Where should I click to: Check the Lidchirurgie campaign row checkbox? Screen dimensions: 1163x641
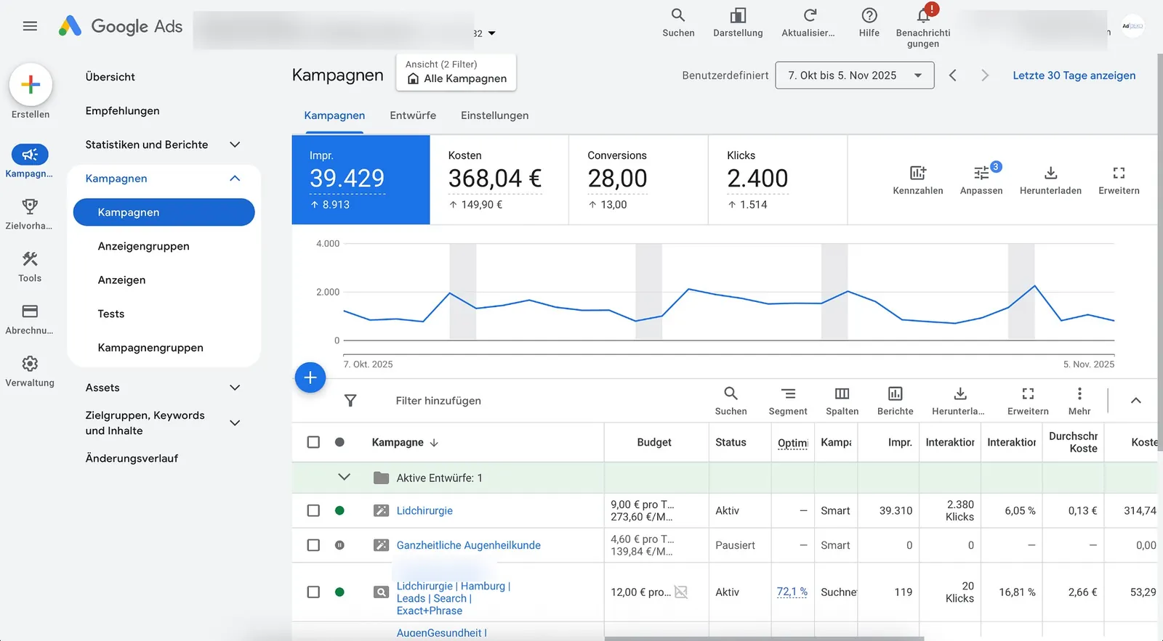click(313, 510)
